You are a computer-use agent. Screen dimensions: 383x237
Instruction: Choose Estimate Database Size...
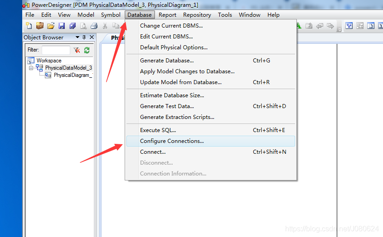pyautogui.click(x=211, y=95)
